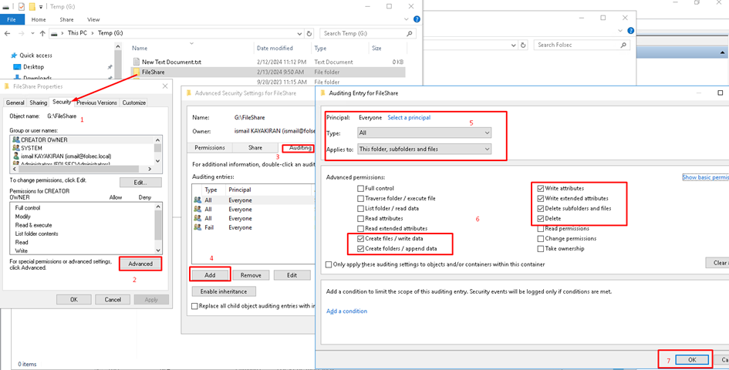729x370 pixels.
Task: Uncheck the Write attributes checkbox
Action: point(538,188)
